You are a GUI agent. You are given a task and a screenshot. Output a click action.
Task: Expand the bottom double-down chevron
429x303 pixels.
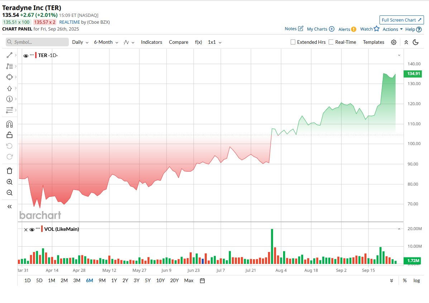pyautogui.click(x=391, y=280)
